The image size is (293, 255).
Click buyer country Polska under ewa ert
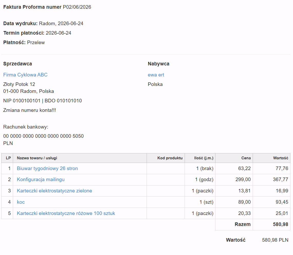click(x=155, y=84)
